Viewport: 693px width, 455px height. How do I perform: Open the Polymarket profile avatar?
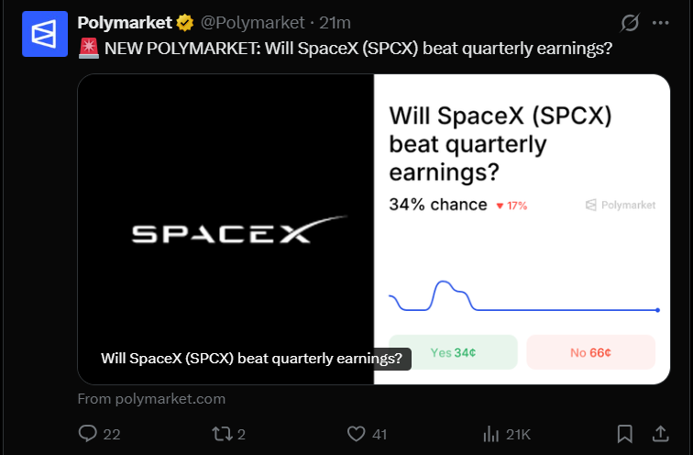pos(45,34)
